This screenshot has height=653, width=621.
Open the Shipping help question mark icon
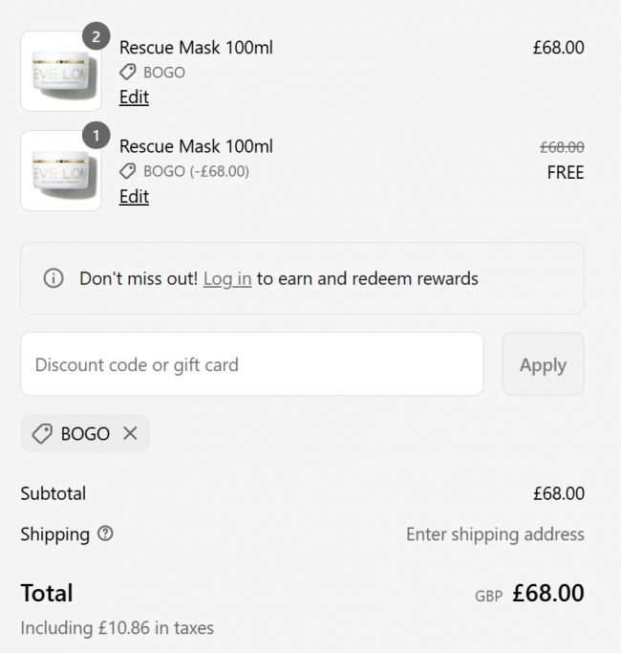point(105,534)
